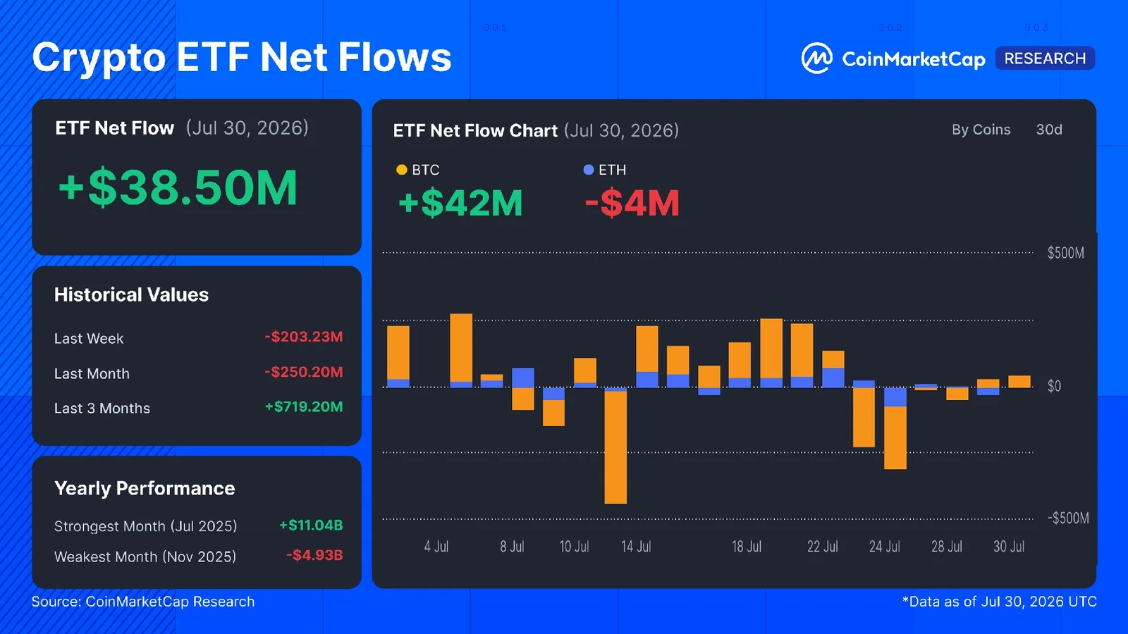Open the CoinMarketCap brand name link

click(914, 59)
